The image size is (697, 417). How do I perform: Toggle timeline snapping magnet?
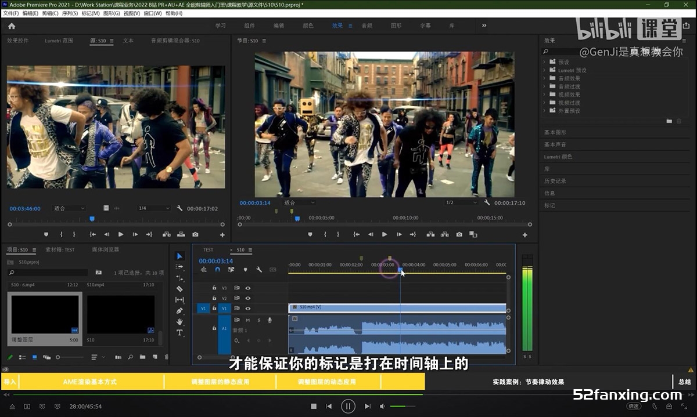217,270
